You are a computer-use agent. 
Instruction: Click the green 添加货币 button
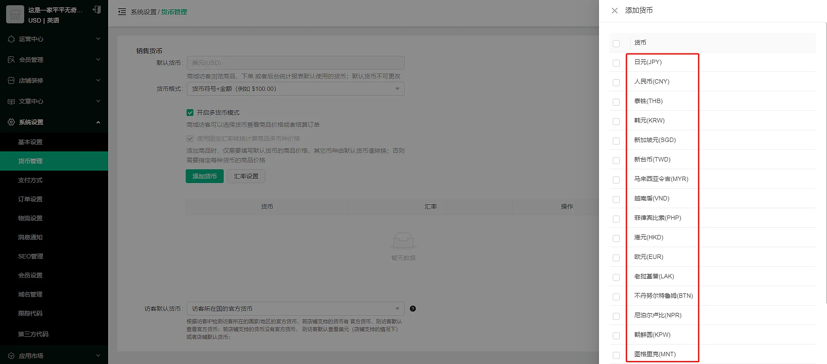[205, 176]
